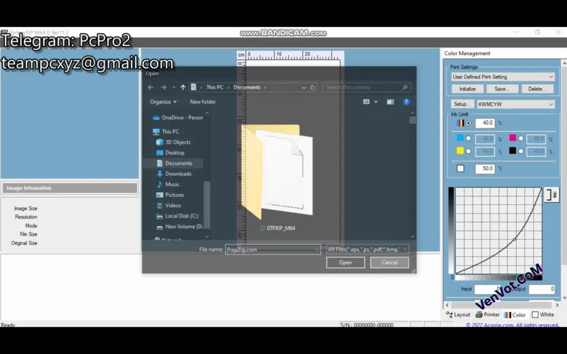The width and height of the screenshot is (567, 354).
Task: Open view options dropdown arrow
Action: point(376,102)
